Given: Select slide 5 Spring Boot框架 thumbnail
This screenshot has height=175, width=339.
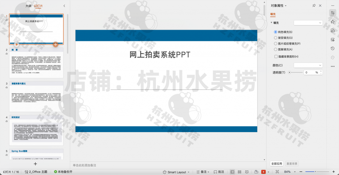Looking at the screenshot, I should (x=36, y=154).
